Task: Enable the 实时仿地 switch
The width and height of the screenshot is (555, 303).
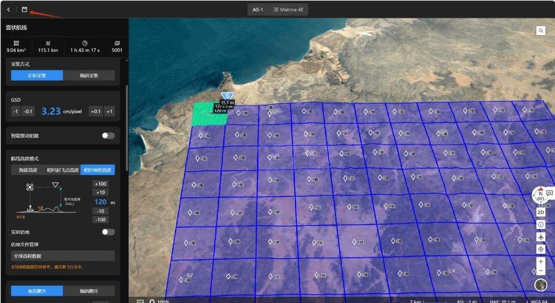Action: click(x=108, y=232)
